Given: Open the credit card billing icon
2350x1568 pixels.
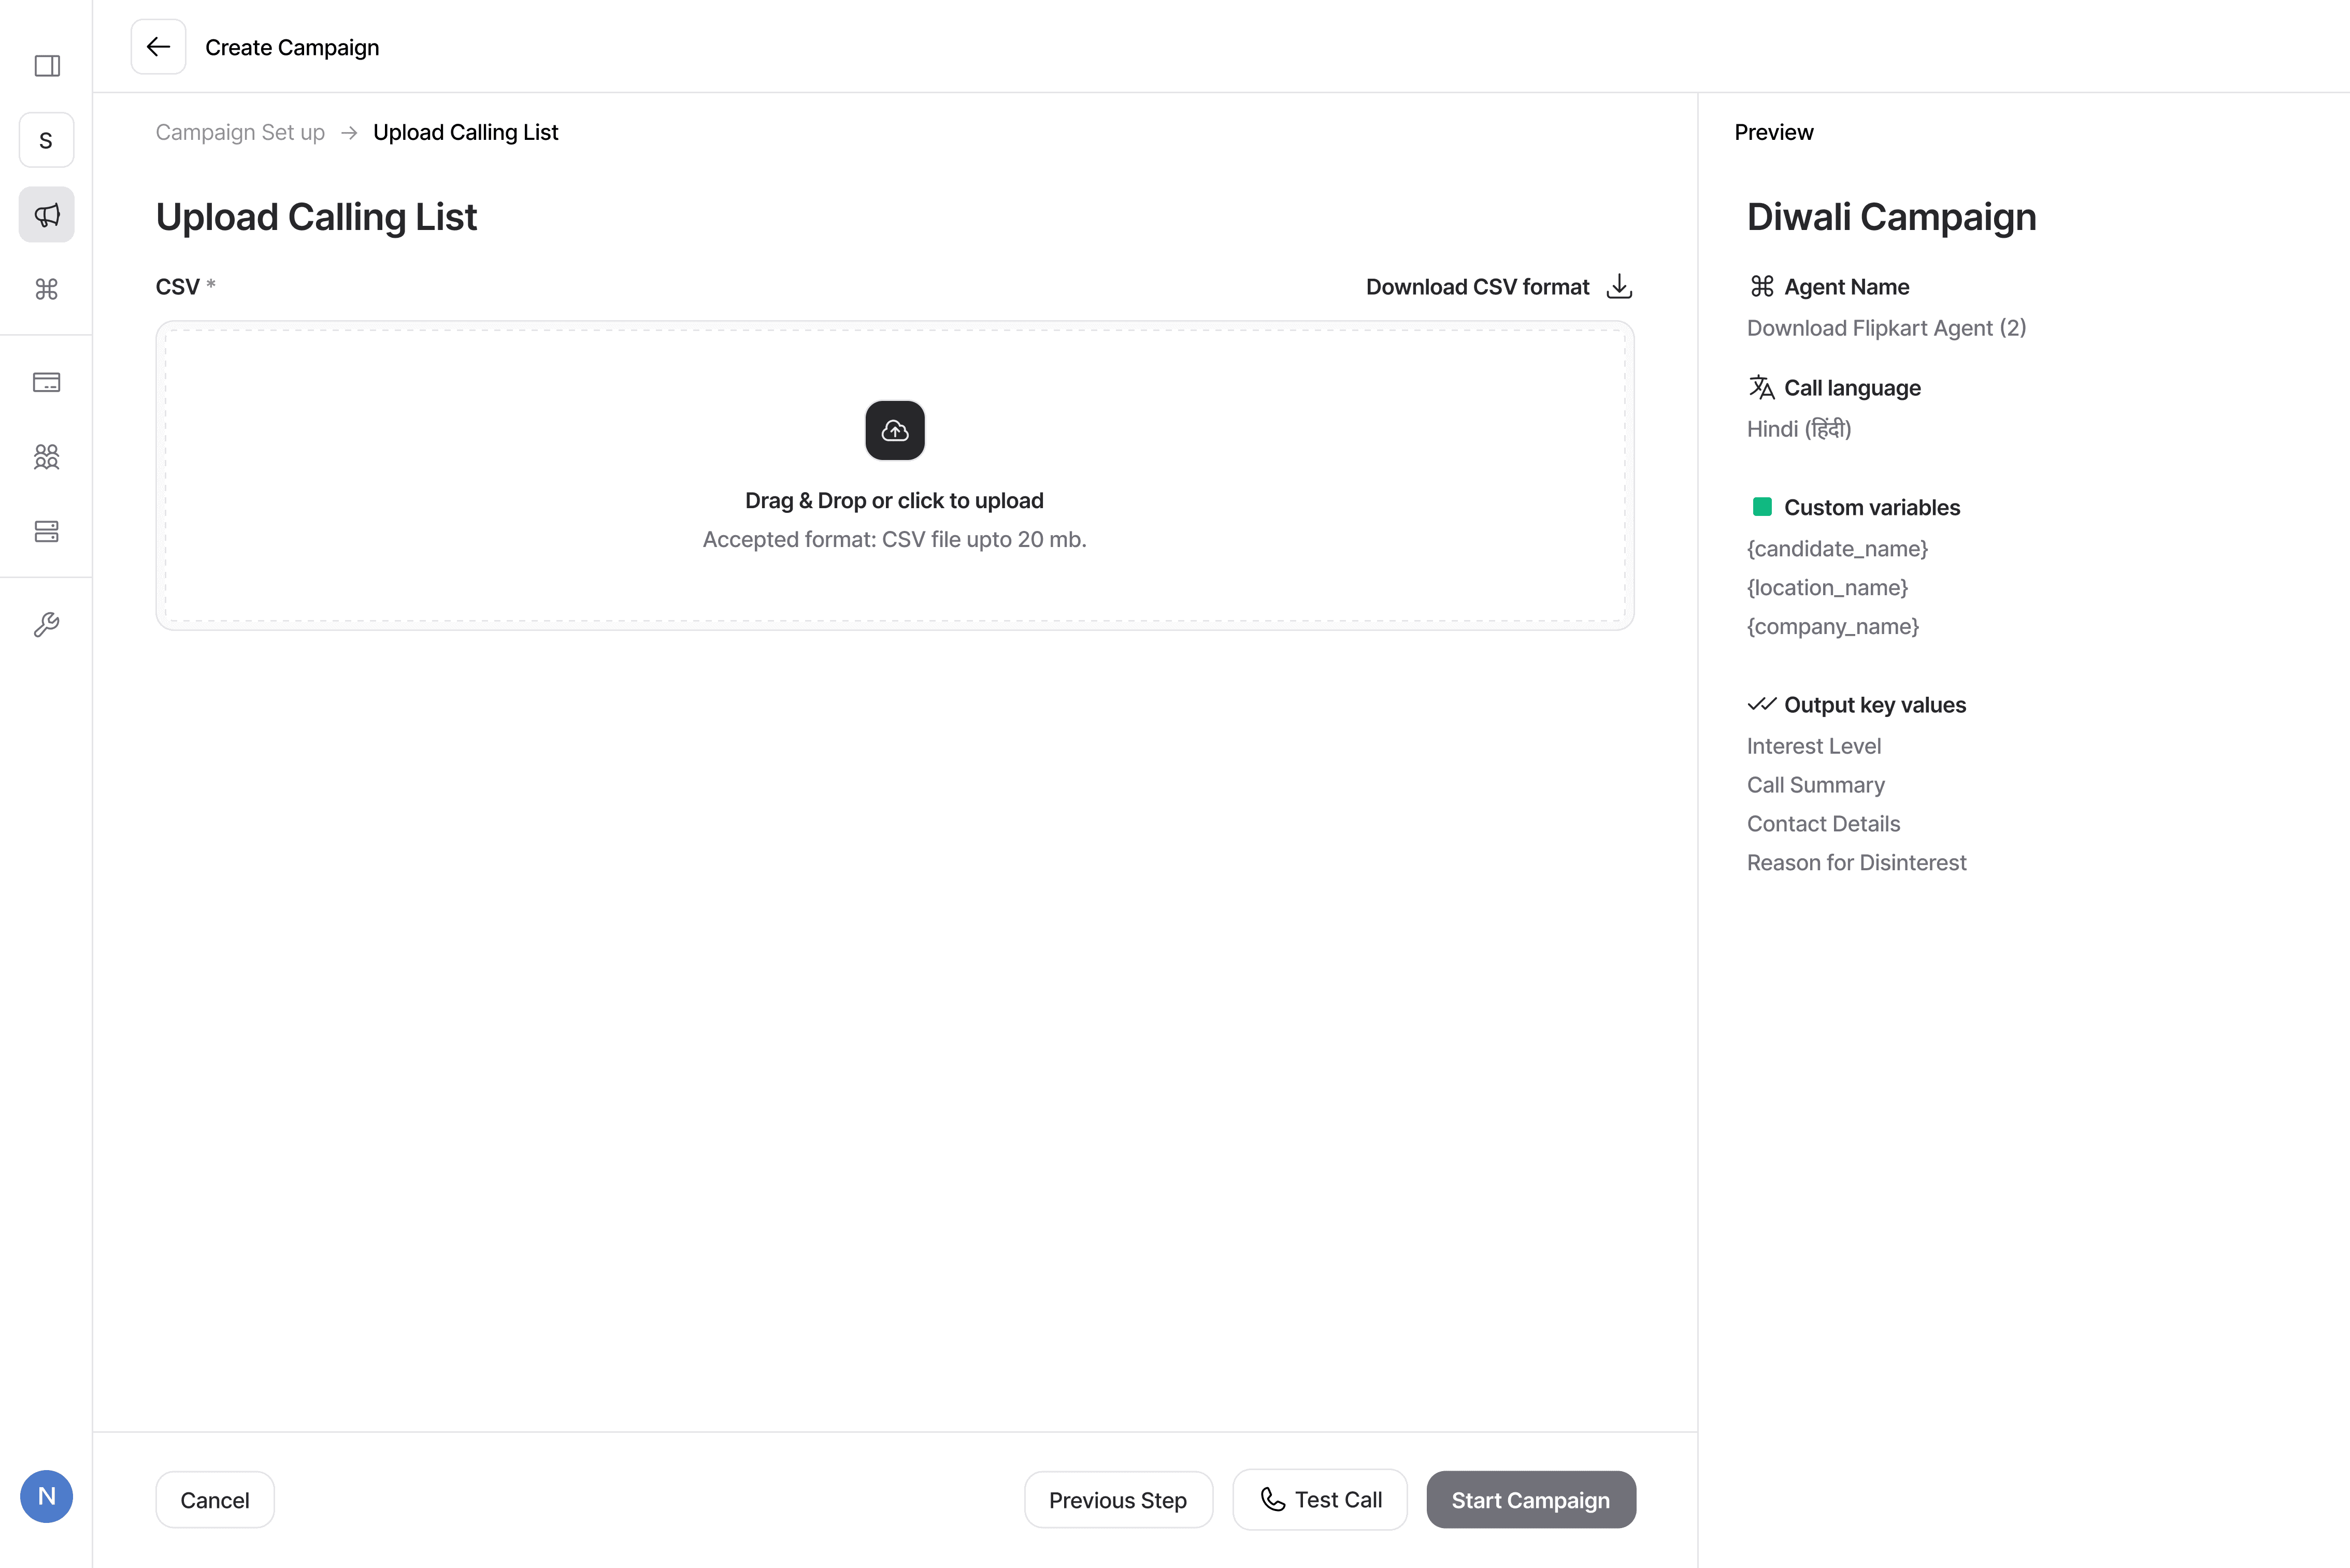Looking at the screenshot, I should pyautogui.click(x=46, y=382).
